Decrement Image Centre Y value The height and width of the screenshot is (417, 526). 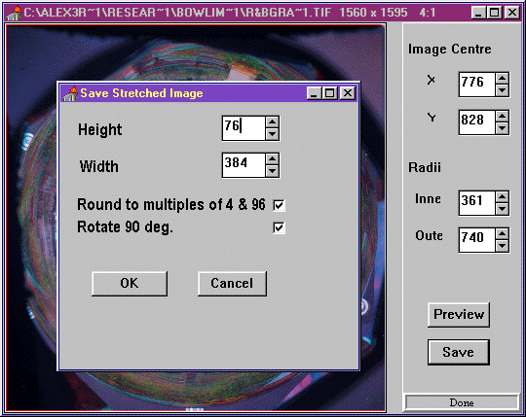[x=503, y=128]
